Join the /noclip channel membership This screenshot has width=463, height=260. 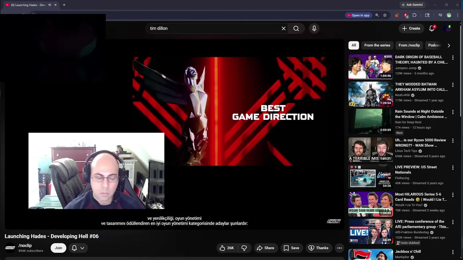[x=58, y=248]
